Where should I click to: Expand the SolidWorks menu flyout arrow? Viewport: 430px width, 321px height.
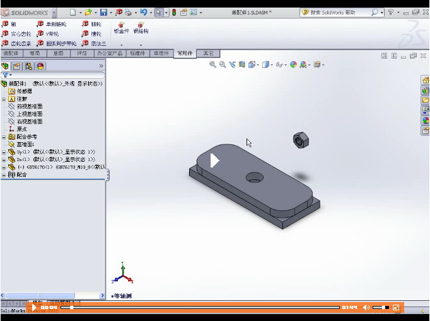coord(54,13)
